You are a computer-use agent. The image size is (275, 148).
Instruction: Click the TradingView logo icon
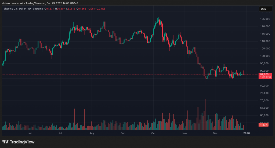coord(5,142)
